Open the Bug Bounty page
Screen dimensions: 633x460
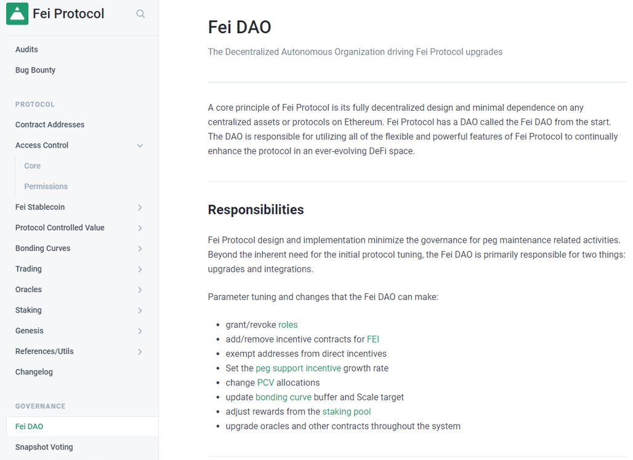35,69
